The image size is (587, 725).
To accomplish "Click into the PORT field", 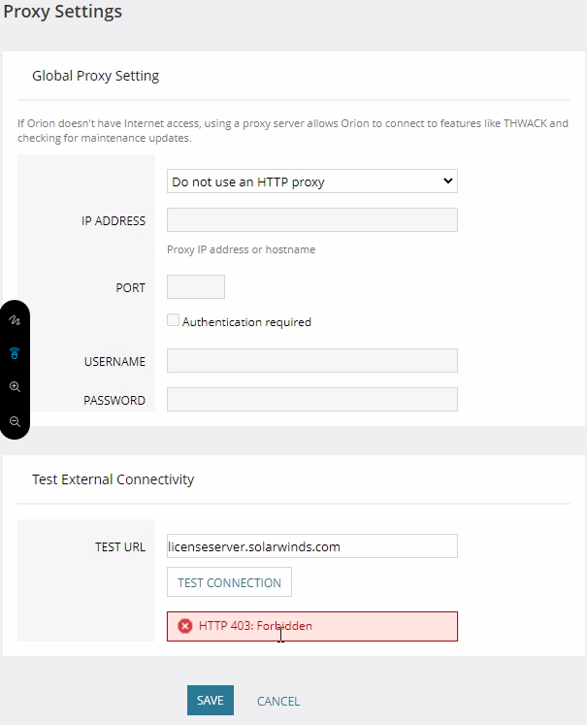I will click(196, 287).
